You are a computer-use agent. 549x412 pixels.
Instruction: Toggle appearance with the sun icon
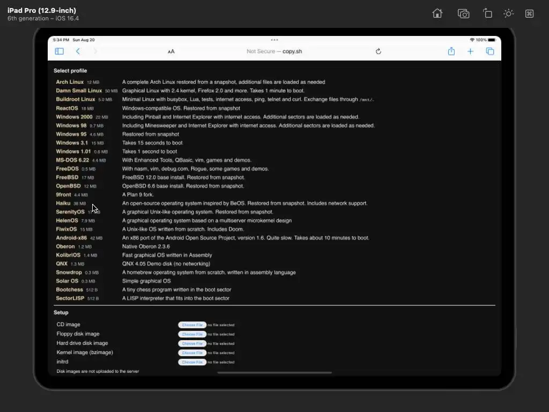pos(508,13)
